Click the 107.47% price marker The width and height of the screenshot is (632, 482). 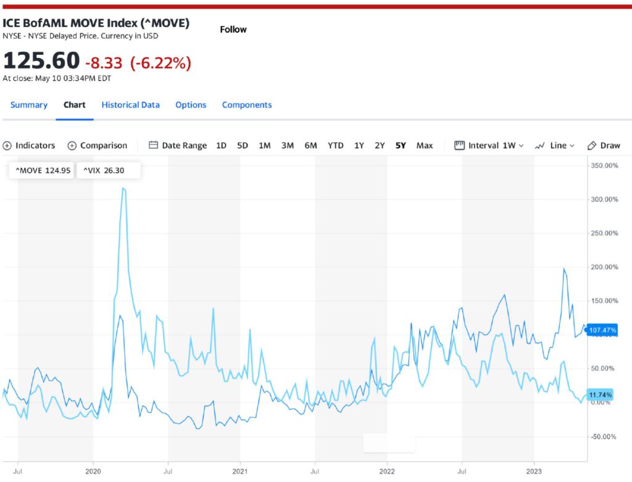(602, 330)
